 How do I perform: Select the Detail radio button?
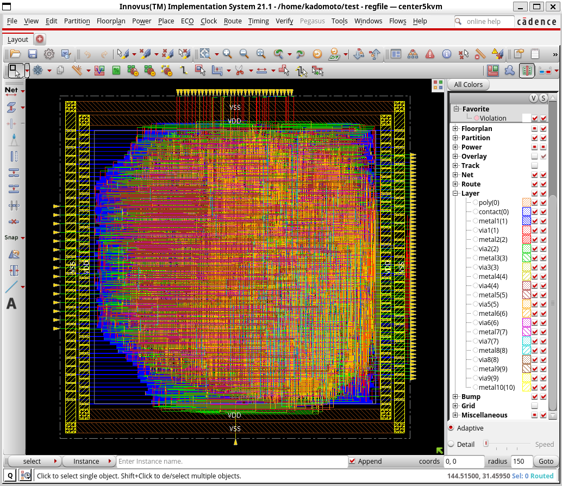click(451, 444)
